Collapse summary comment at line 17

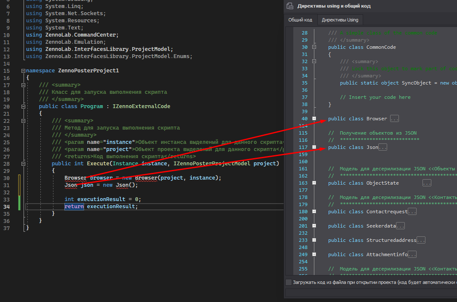pos(23,85)
